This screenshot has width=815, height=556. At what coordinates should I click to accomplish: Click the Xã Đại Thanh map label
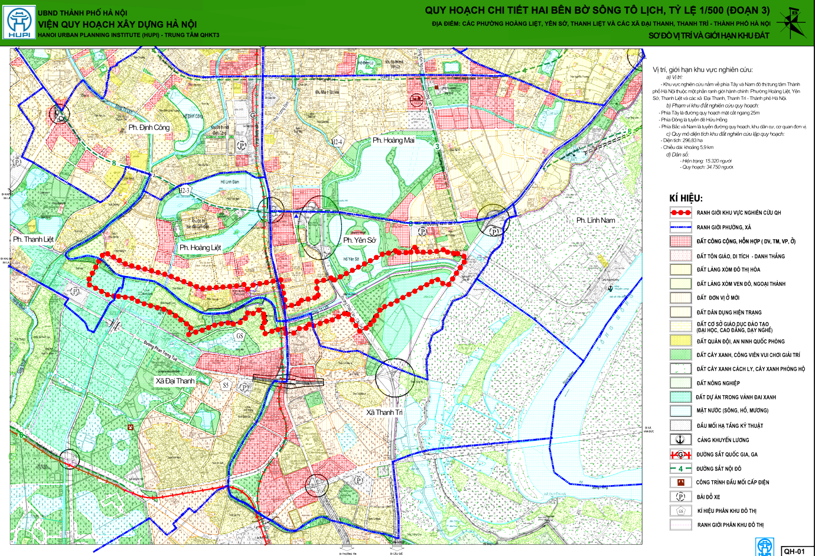175,381
